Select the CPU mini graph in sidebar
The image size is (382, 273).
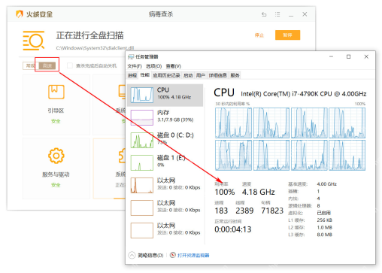[142, 95]
